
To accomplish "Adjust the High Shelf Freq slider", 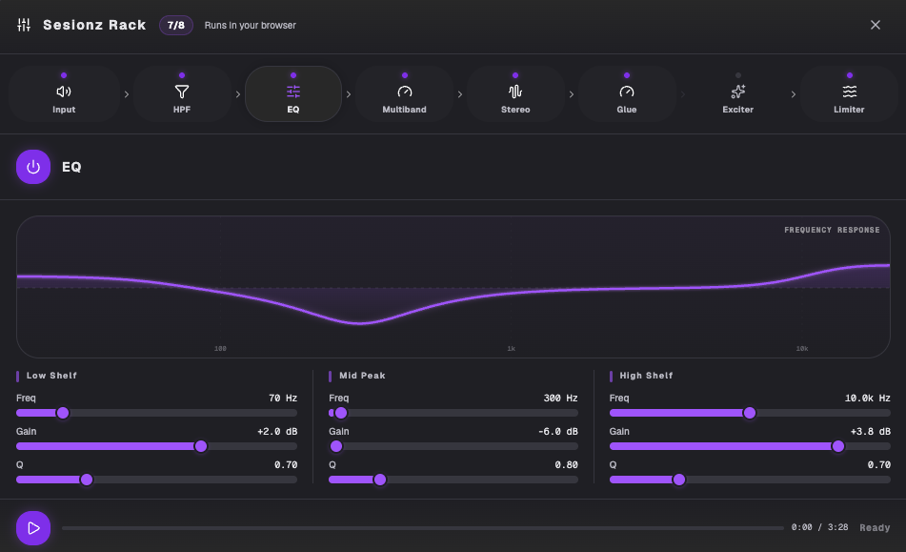I will point(750,413).
